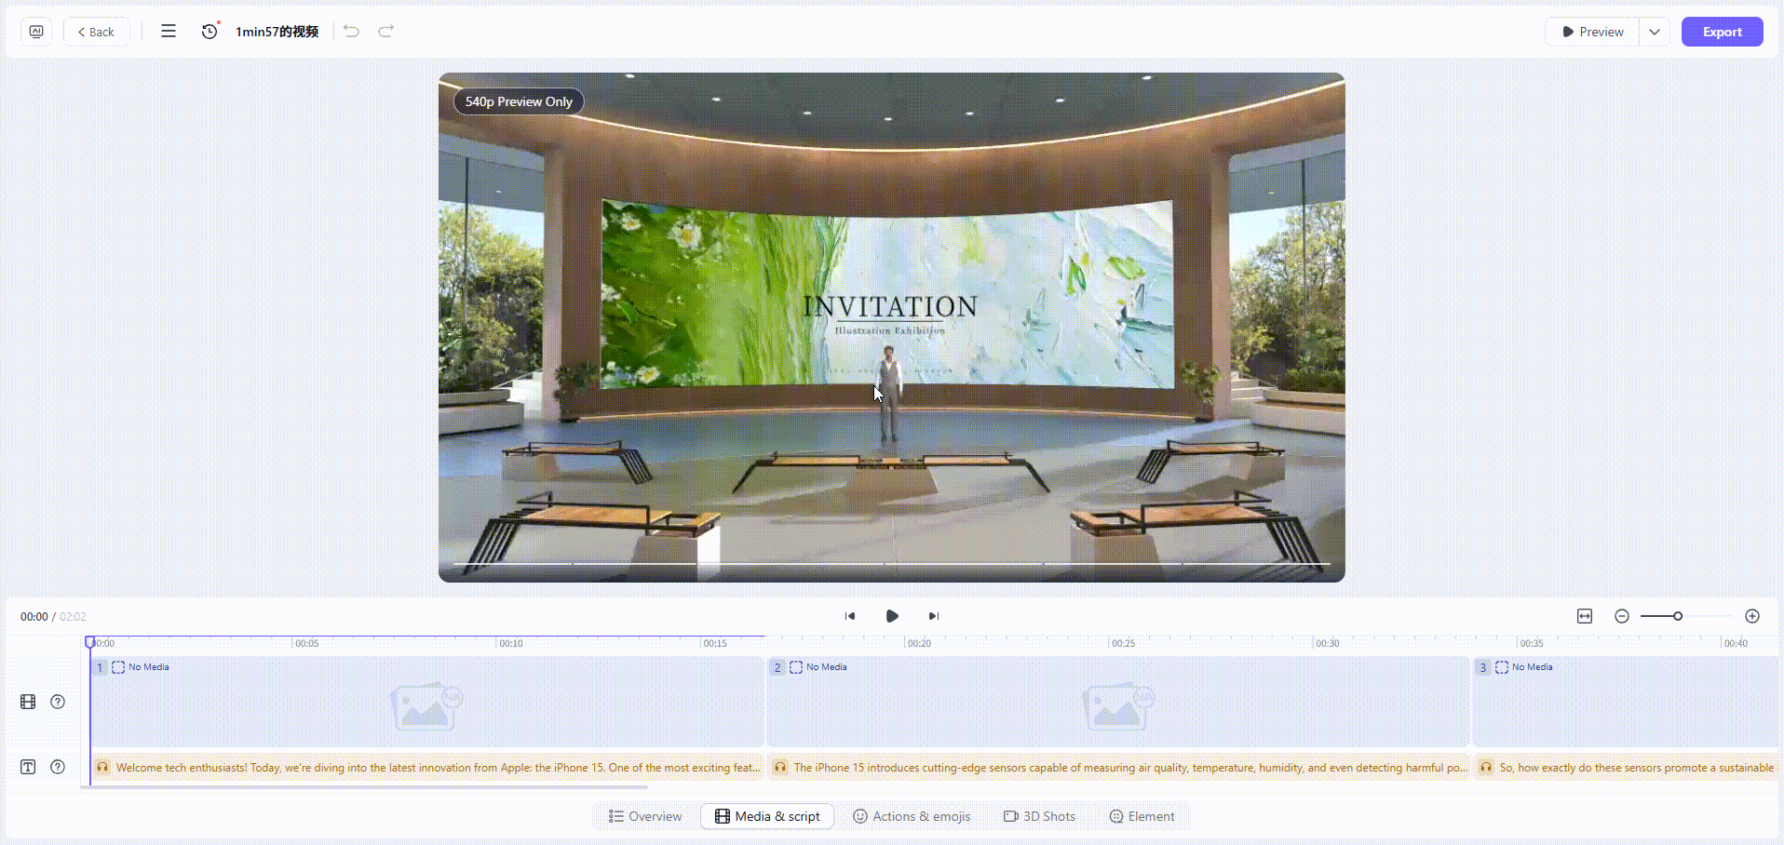Click the hamburger menu icon
1784x845 pixels.
point(169,32)
